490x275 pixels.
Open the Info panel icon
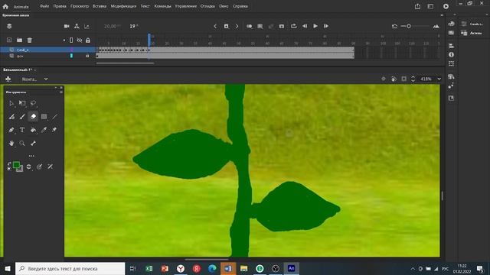click(x=451, y=54)
